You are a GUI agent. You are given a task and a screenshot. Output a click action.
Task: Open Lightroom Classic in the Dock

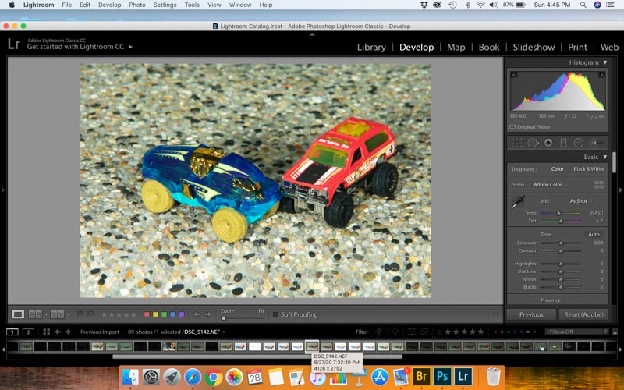(463, 376)
